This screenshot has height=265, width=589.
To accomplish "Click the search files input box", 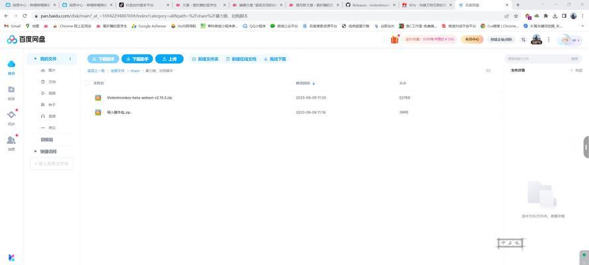I will (537, 59).
